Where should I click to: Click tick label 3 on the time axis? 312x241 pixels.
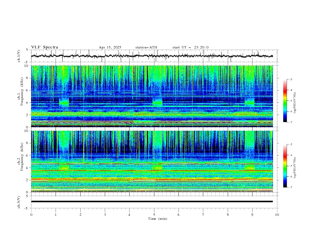click(105, 215)
